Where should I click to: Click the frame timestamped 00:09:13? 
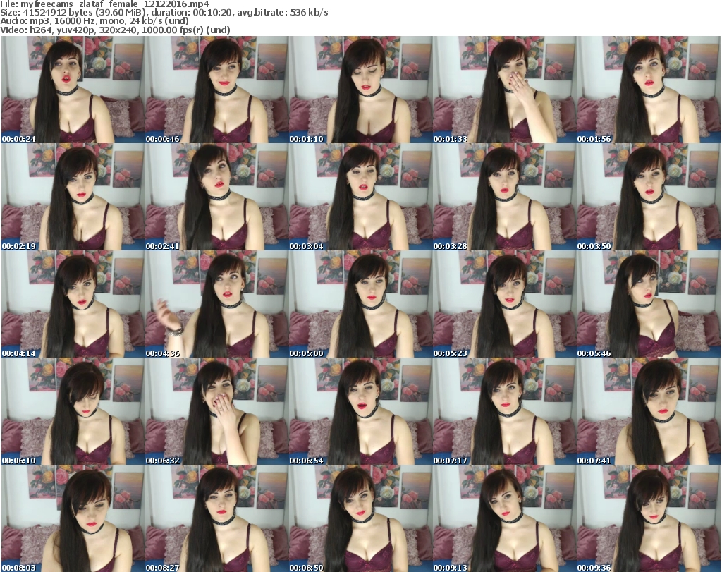coord(505,518)
